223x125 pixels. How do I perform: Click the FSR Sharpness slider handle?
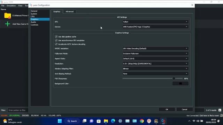pos(174,78)
